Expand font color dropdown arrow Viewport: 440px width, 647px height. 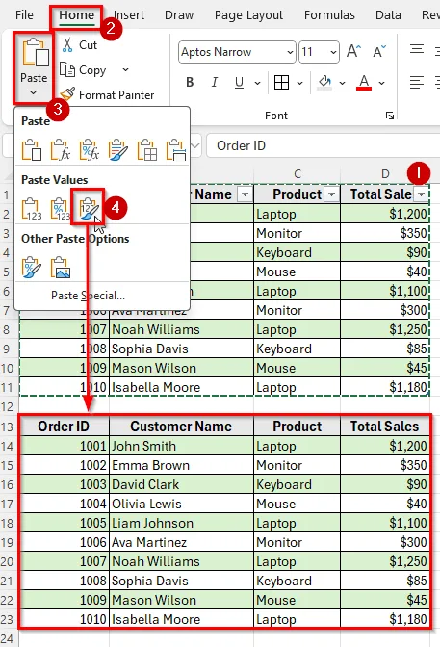coord(382,83)
